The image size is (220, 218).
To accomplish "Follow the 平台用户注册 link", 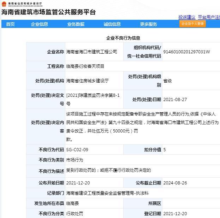I will (x=209, y=17).
